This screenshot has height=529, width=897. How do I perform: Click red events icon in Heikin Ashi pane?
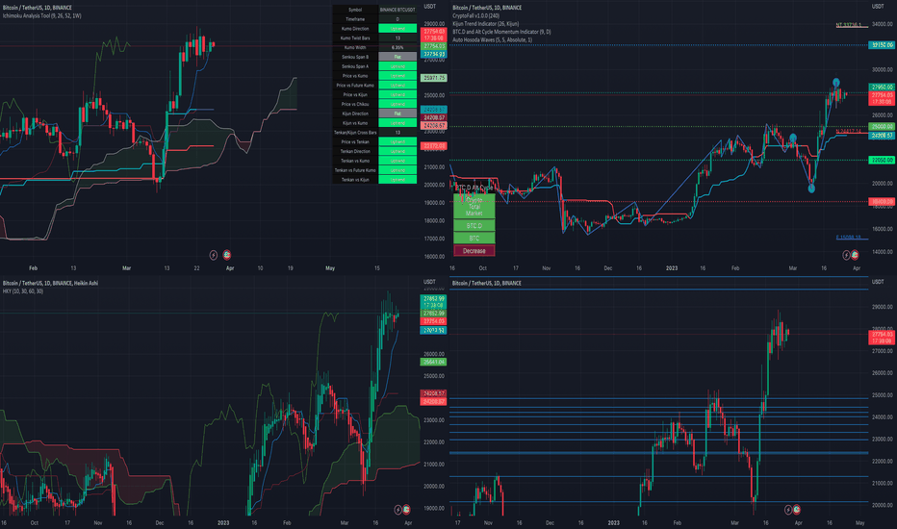coord(406,509)
